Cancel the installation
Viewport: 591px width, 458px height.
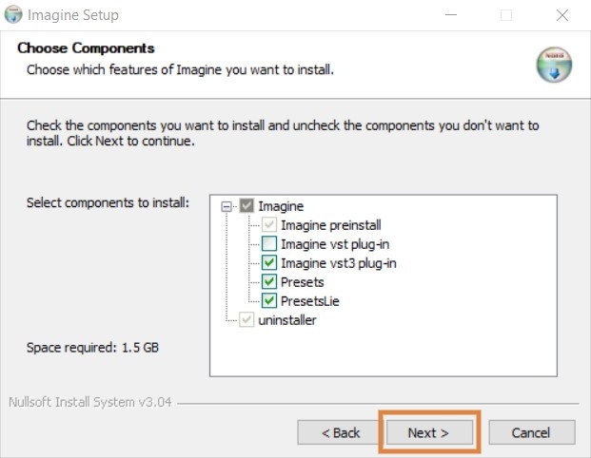click(x=531, y=432)
